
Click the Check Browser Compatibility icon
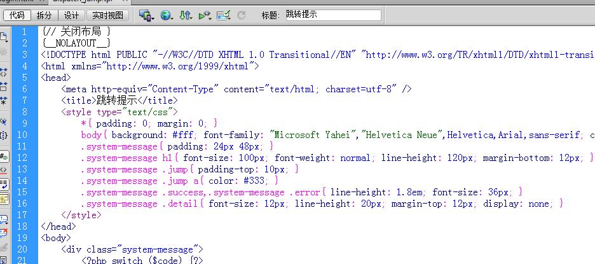pyautogui.click(x=224, y=15)
